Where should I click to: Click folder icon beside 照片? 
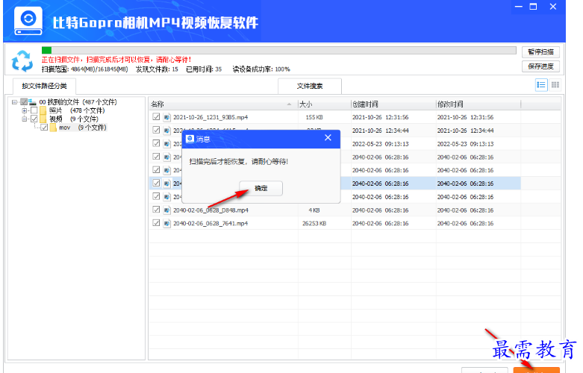pyautogui.click(x=43, y=110)
